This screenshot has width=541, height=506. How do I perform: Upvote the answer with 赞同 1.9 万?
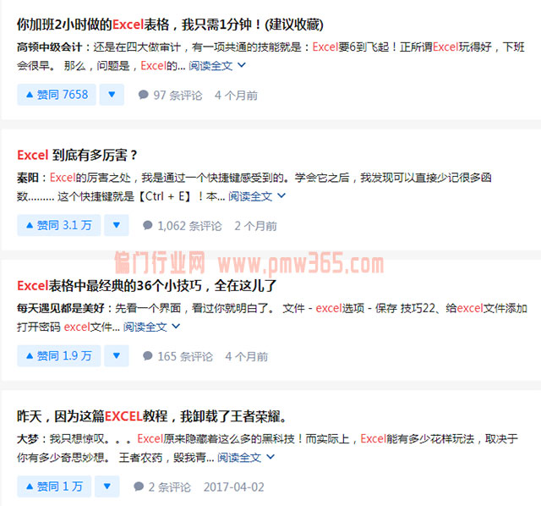(x=59, y=355)
